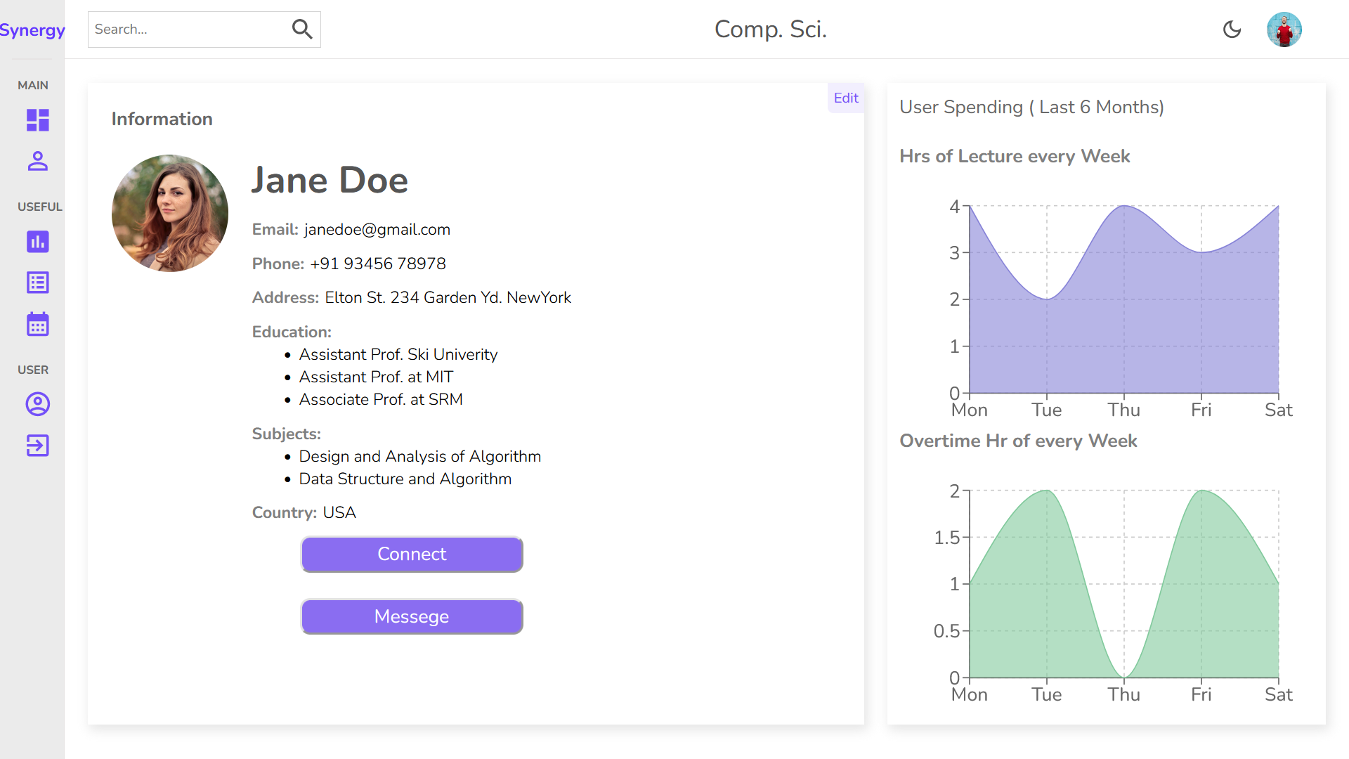Click the Synergy logo
The width and height of the screenshot is (1349, 759).
pyautogui.click(x=32, y=30)
